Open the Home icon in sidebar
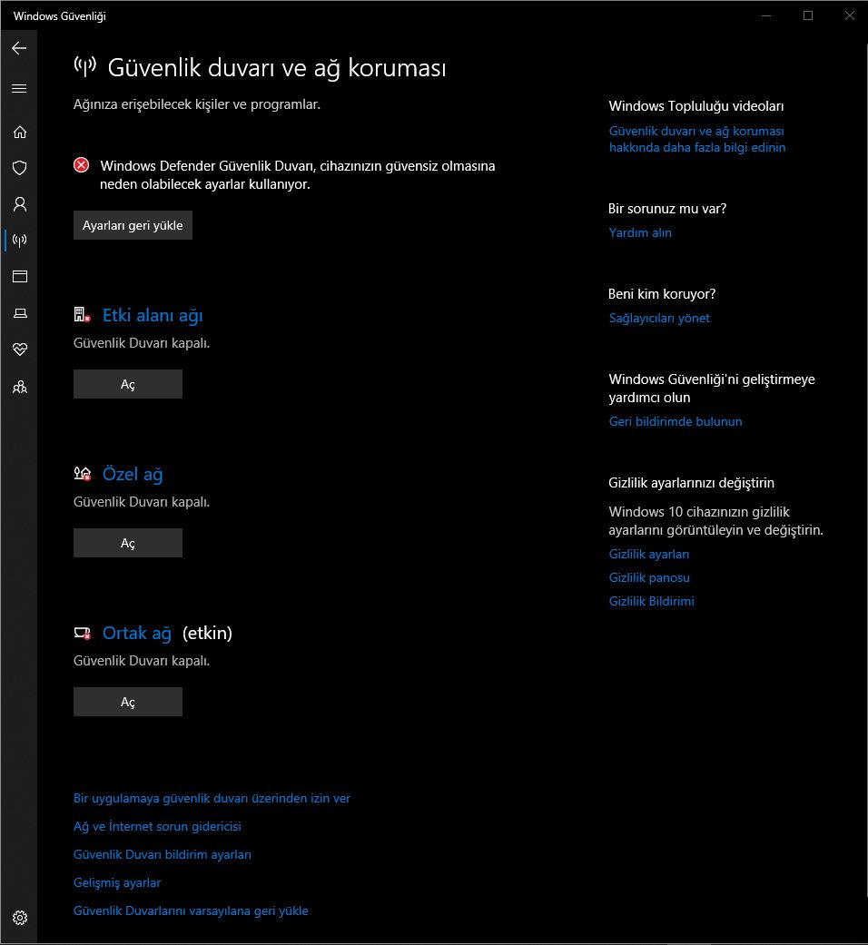 click(20, 132)
